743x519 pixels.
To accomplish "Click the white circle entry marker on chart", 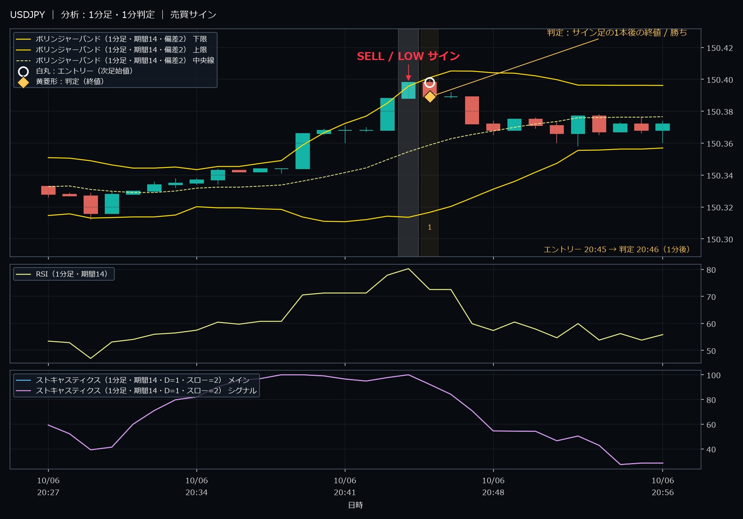I will 429,82.
